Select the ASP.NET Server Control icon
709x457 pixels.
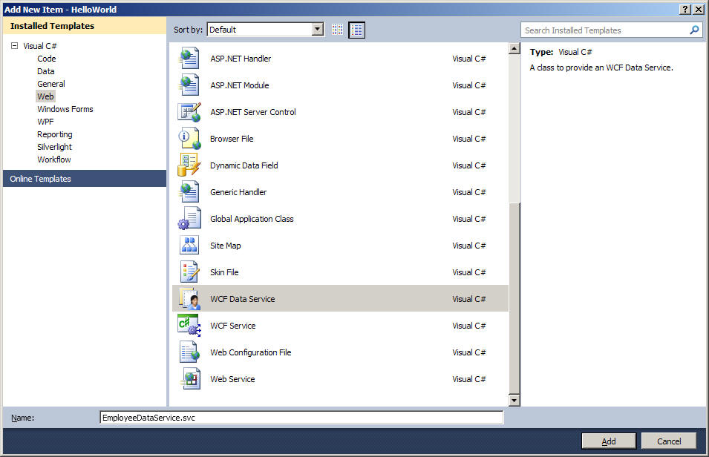tap(189, 111)
